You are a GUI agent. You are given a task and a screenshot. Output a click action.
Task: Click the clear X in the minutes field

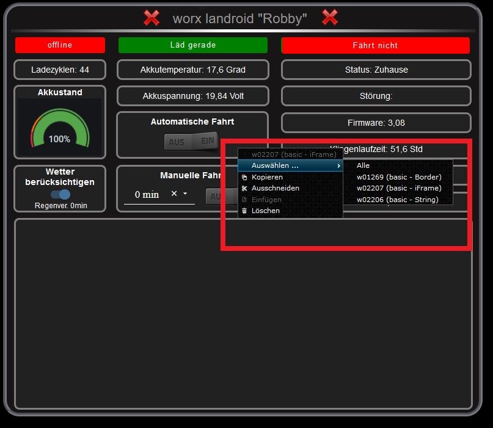pyautogui.click(x=174, y=194)
